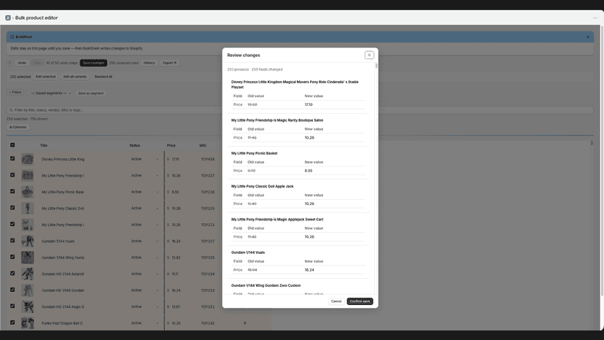Cancel the Review changes dialog
The image size is (604, 340).
coord(336,301)
